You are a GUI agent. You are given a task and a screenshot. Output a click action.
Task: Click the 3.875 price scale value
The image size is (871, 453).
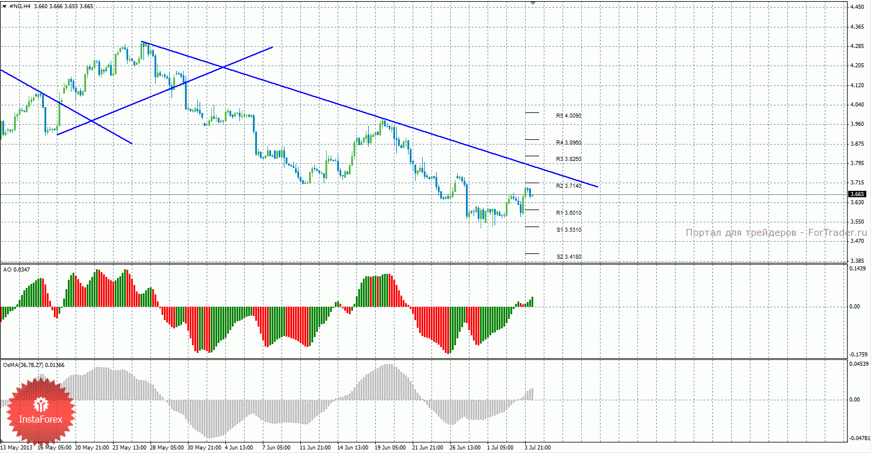[856, 144]
